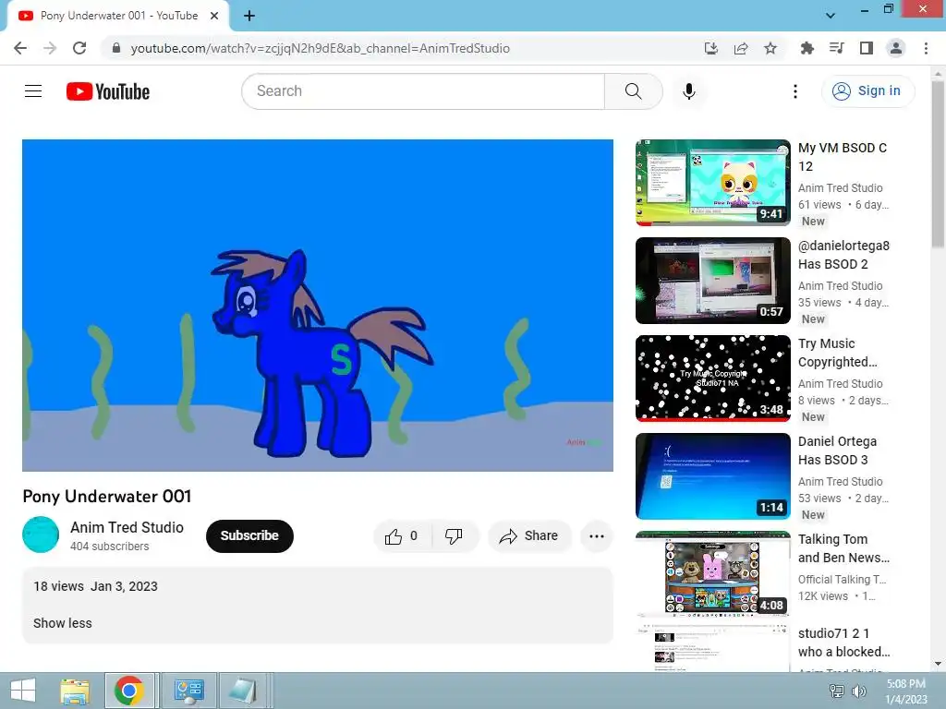Open 'Talking Tom and Ben News' title

point(843,548)
